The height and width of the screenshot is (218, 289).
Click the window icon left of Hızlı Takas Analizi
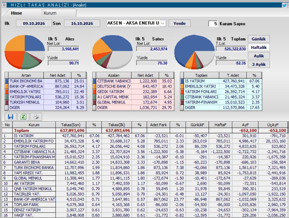4,5
